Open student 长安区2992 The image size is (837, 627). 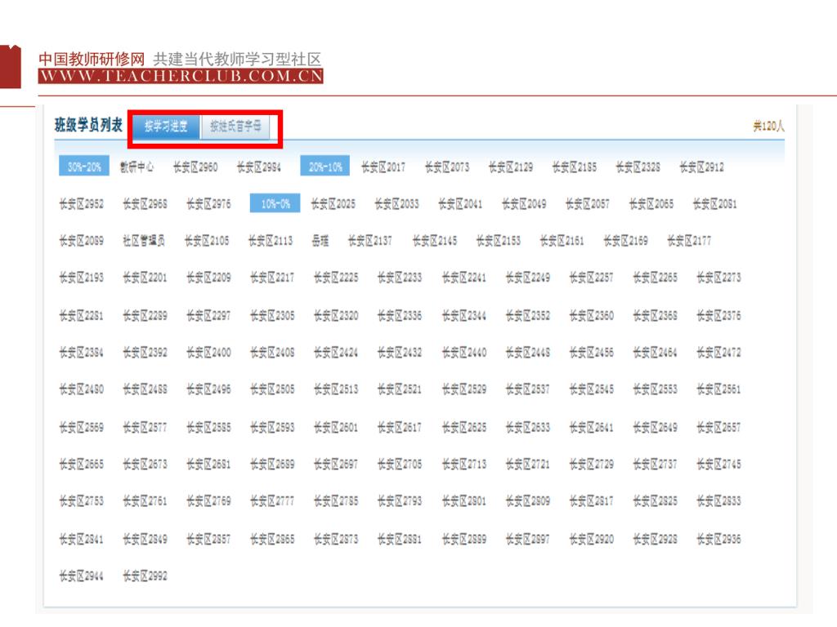pos(145,576)
